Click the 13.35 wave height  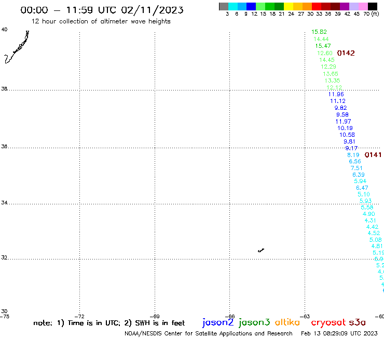332,81
